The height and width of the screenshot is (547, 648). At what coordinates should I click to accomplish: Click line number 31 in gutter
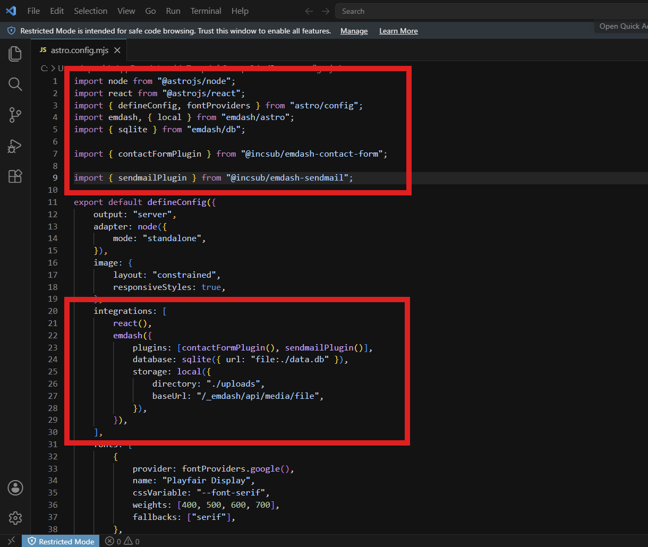(52, 445)
